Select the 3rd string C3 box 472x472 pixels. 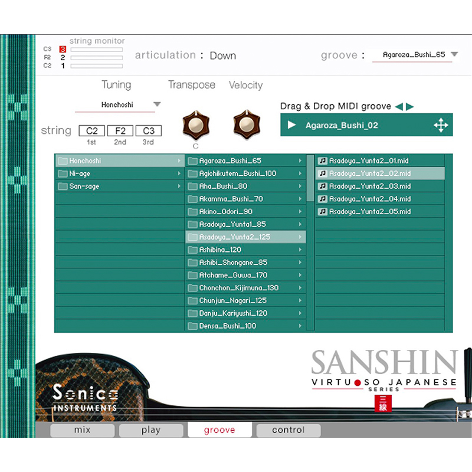point(149,131)
